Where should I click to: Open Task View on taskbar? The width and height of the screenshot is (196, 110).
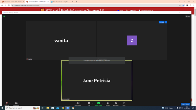pos(43,108)
